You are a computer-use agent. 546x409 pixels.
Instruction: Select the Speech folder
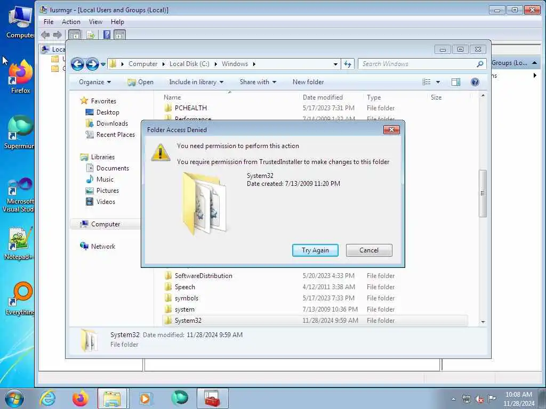click(185, 287)
